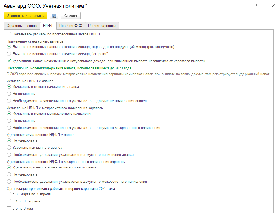This screenshot has width=279, height=217.
Task: Select calculation specified in межрасчетного начисления document
Action: [x=9, y=128]
